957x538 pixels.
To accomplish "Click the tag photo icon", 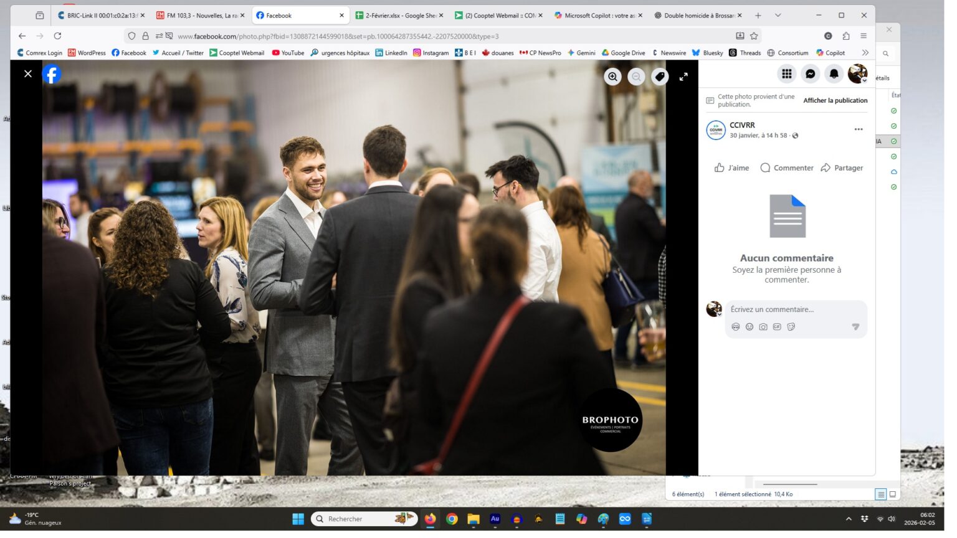I will (x=659, y=77).
